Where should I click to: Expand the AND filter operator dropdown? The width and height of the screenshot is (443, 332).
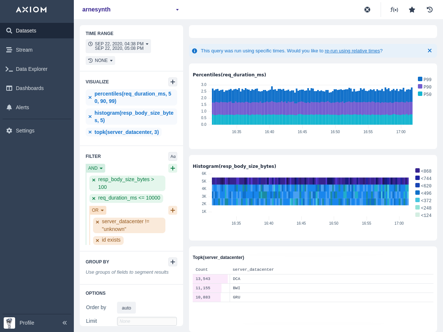95,168
